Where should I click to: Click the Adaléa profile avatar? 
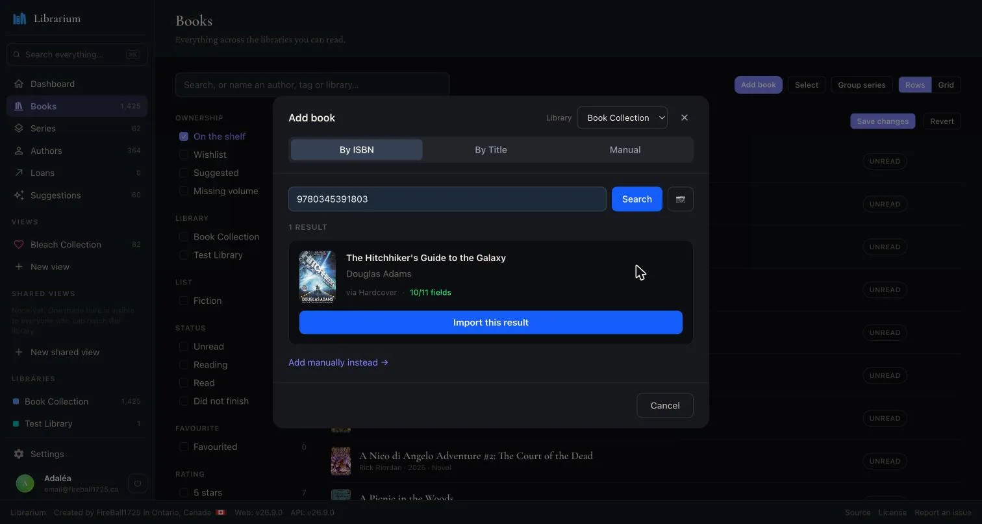[25, 483]
